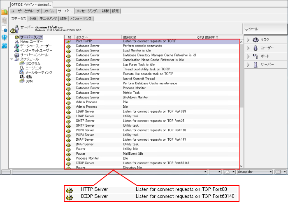Image resolution: width=288 pixels, height=202 pixels.
Task: Open the ユーザーとグループ tab
Action: [x=26, y=11]
